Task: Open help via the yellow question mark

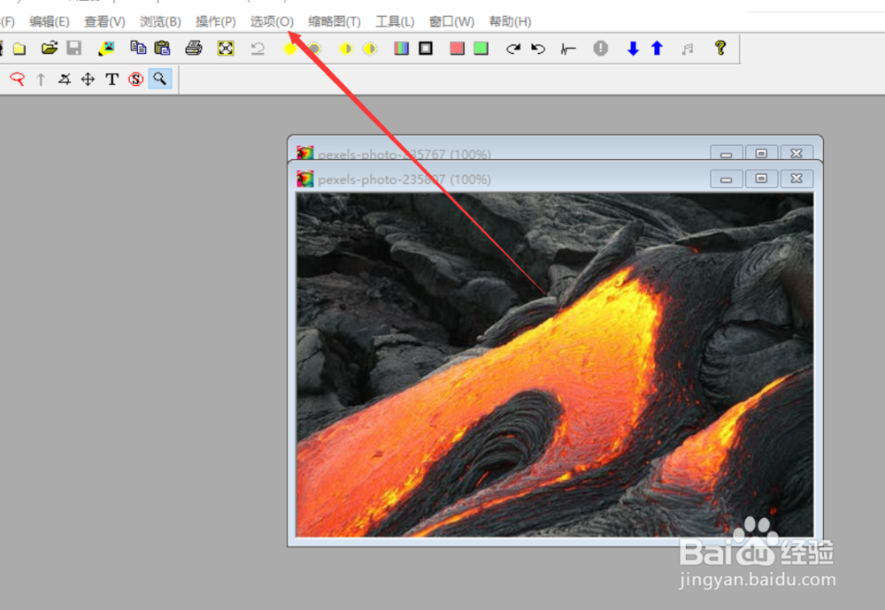Action: pos(720,48)
